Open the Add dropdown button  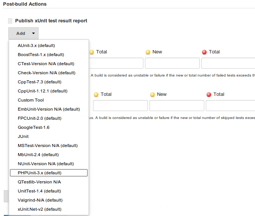(23, 33)
